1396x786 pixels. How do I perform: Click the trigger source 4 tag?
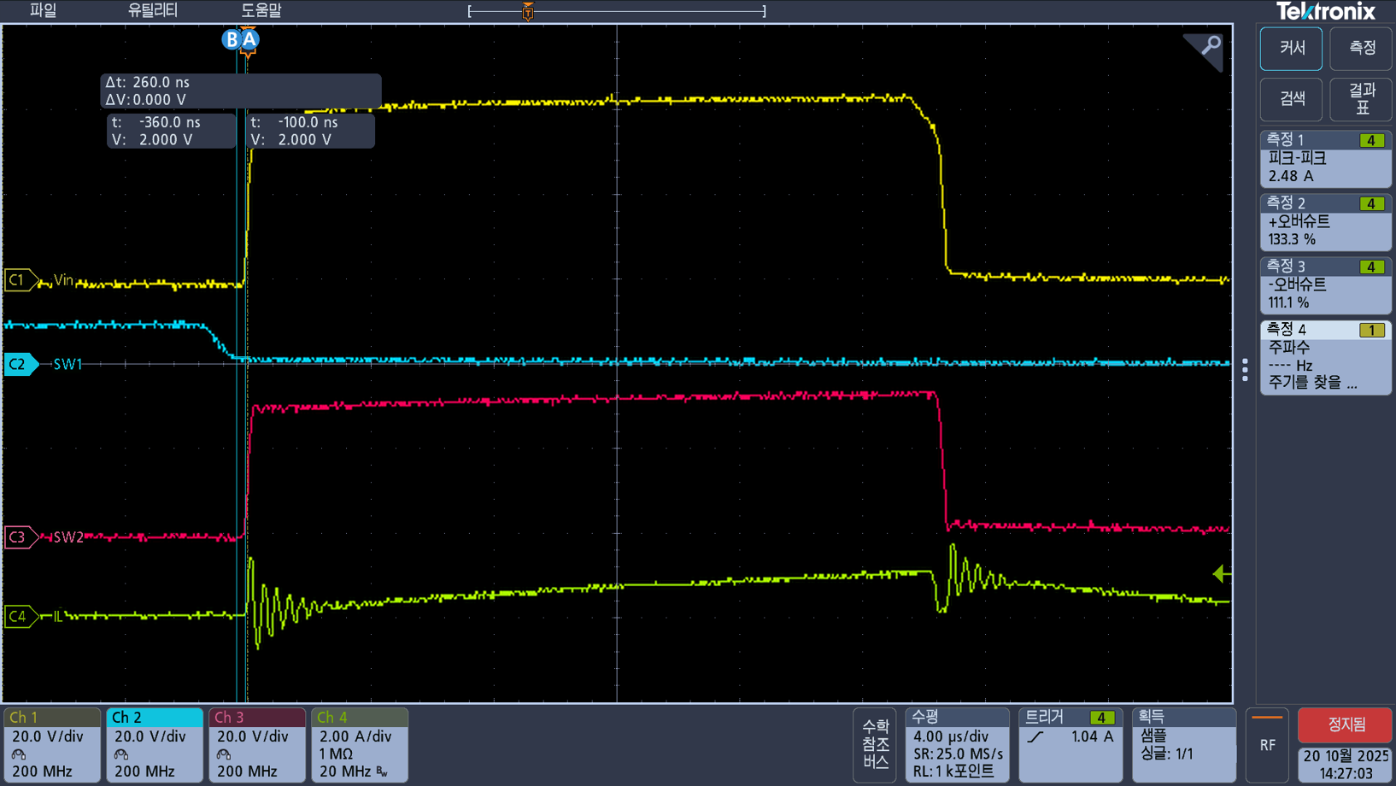(1101, 718)
